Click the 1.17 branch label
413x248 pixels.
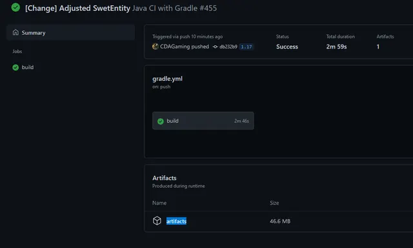coord(247,46)
